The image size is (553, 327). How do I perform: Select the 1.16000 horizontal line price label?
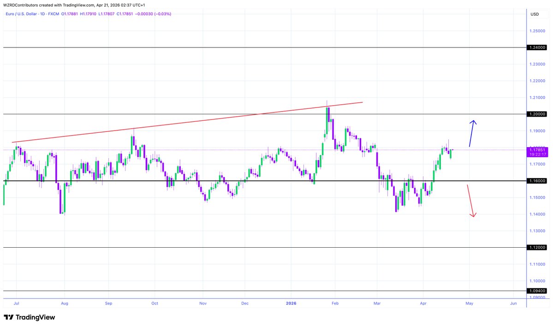point(537,181)
